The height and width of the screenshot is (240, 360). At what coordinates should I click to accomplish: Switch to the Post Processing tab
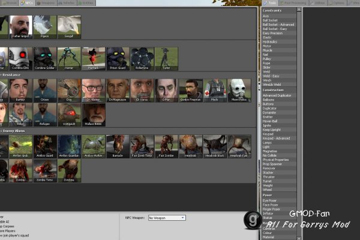point(293,3)
